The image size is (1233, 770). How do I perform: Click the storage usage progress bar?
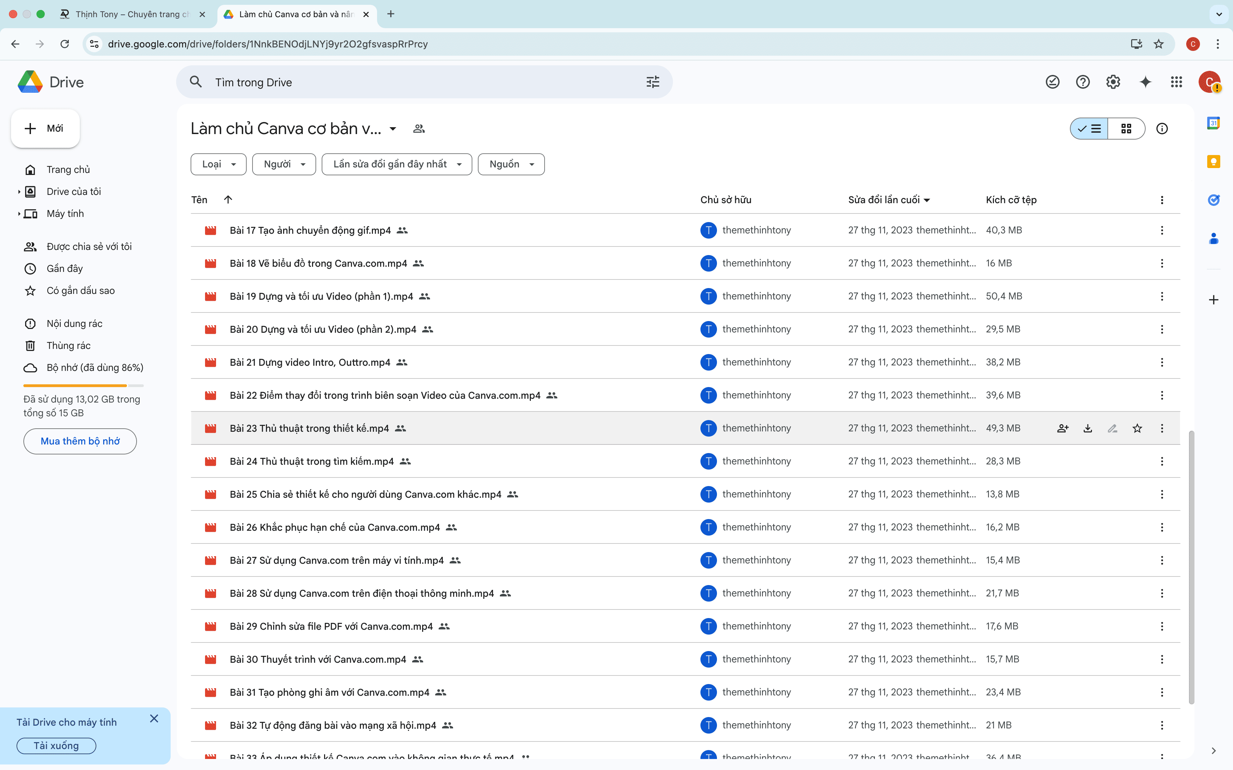point(83,385)
